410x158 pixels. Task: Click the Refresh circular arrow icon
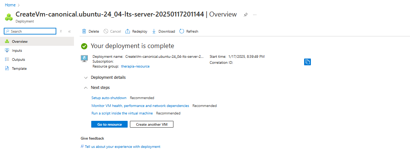182,32
